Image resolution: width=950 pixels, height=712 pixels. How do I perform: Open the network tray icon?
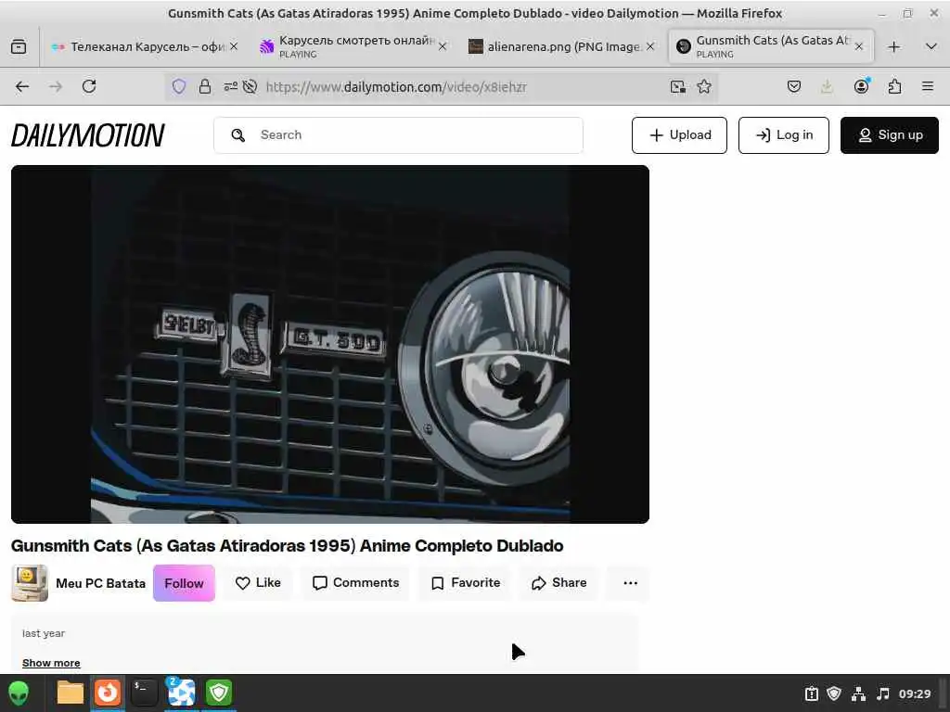click(x=858, y=693)
